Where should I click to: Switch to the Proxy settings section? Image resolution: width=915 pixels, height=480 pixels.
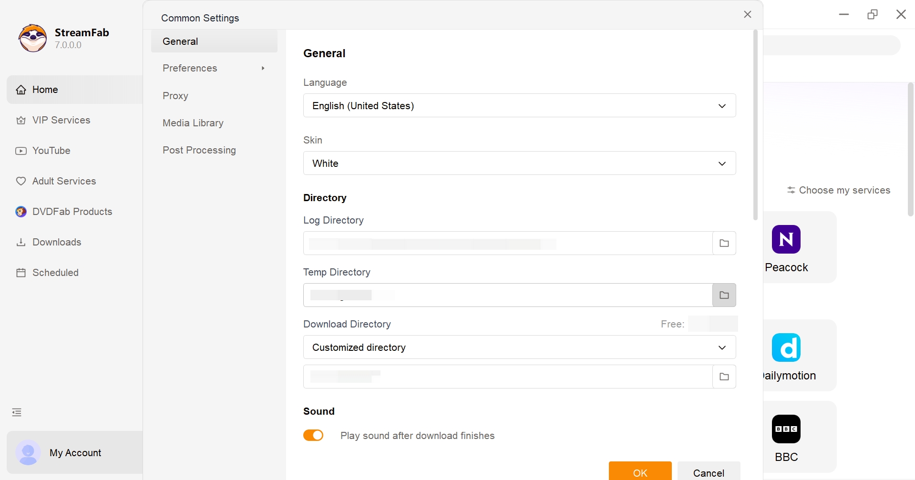(x=175, y=96)
